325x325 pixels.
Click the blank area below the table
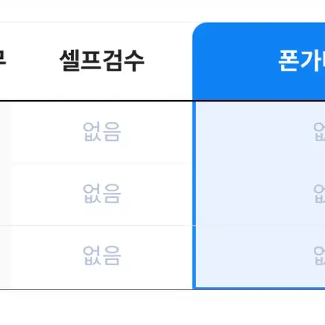pyautogui.click(x=162, y=307)
